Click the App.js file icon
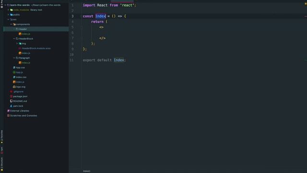This screenshot has width=307, height=173. point(14,73)
